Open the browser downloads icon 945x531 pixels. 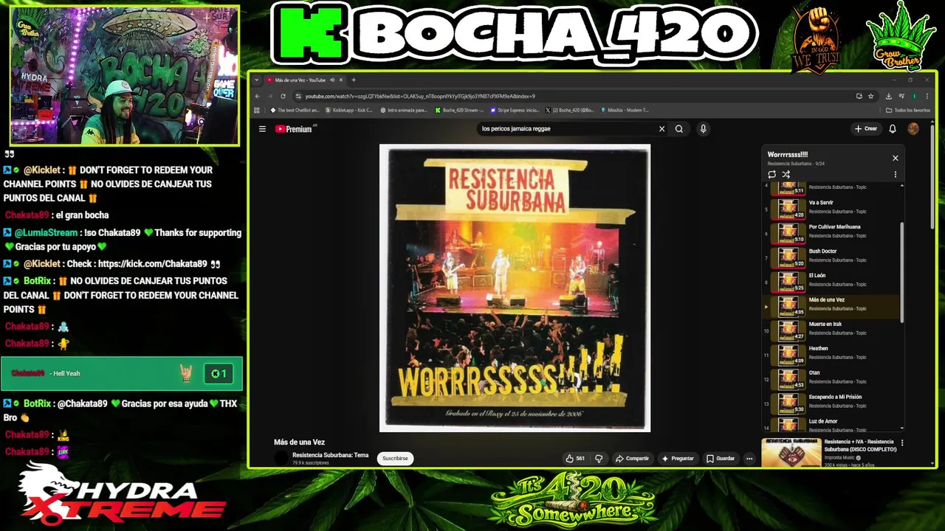tap(889, 96)
